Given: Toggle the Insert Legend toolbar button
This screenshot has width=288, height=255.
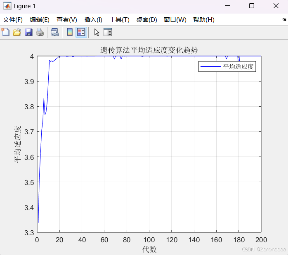Looking at the screenshot, I should 81,32.
